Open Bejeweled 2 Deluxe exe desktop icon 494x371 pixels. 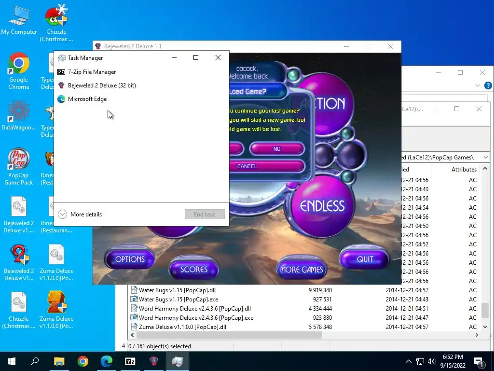click(19, 262)
